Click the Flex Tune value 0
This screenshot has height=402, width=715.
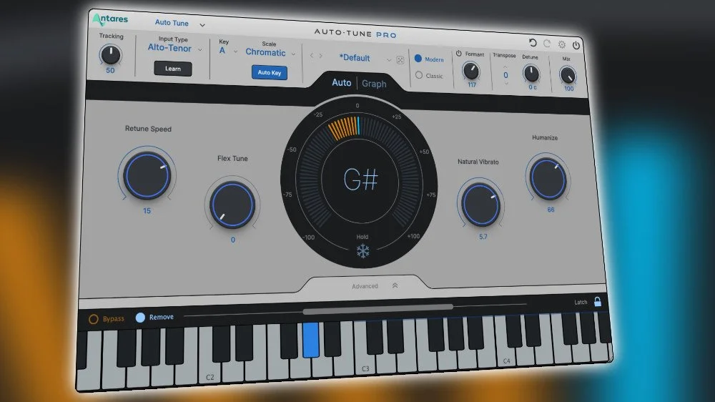[233, 240]
